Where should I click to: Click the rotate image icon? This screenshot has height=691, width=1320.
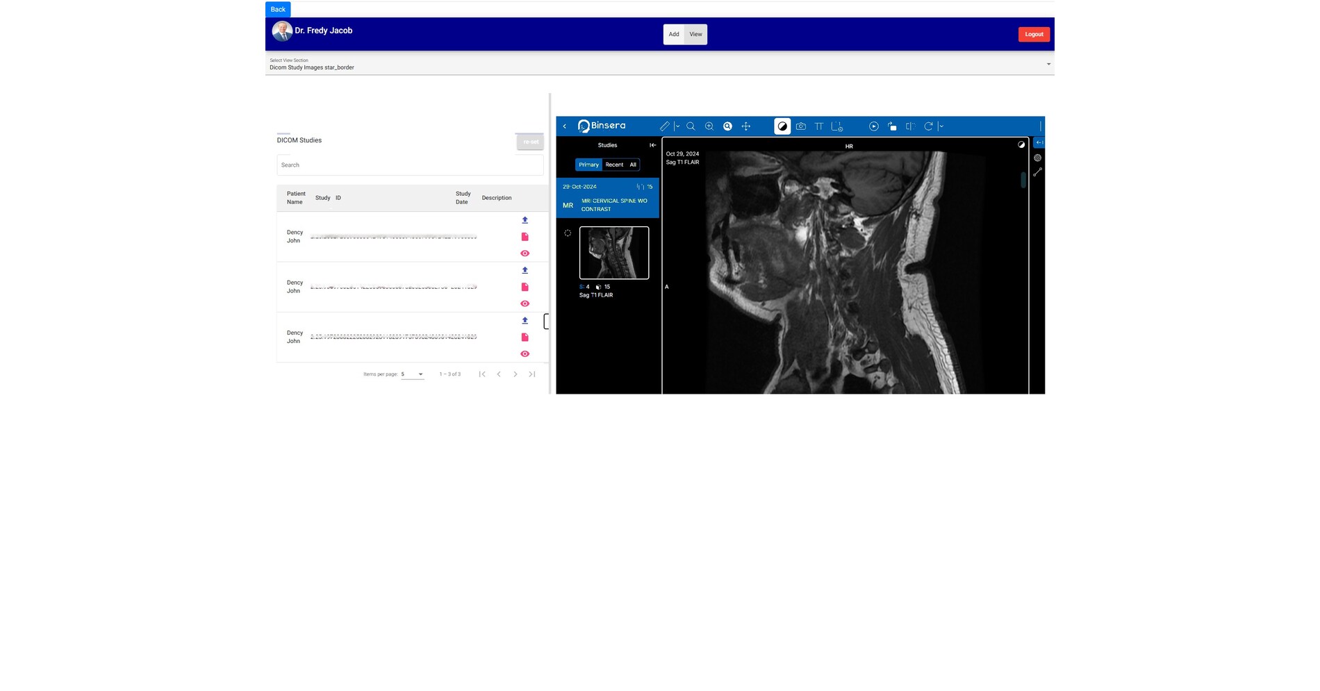click(x=927, y=126)
